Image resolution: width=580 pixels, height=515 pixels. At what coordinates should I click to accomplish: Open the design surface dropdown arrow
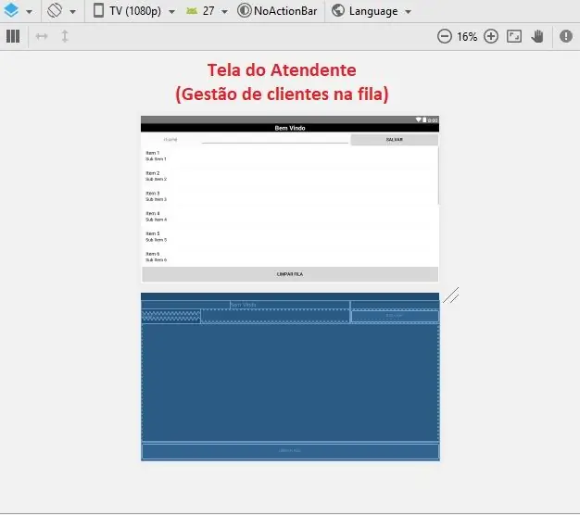29,12
